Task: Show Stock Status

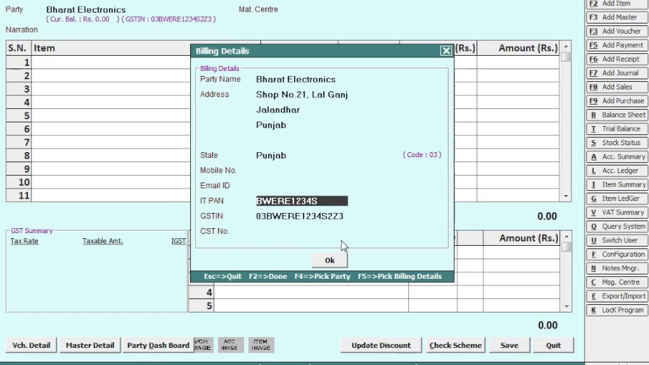Action: pyautogui.click(x=617, y=143)
